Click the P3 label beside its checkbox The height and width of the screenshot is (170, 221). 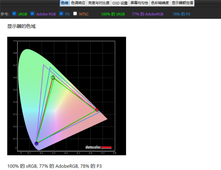click(x=67, y=14)
